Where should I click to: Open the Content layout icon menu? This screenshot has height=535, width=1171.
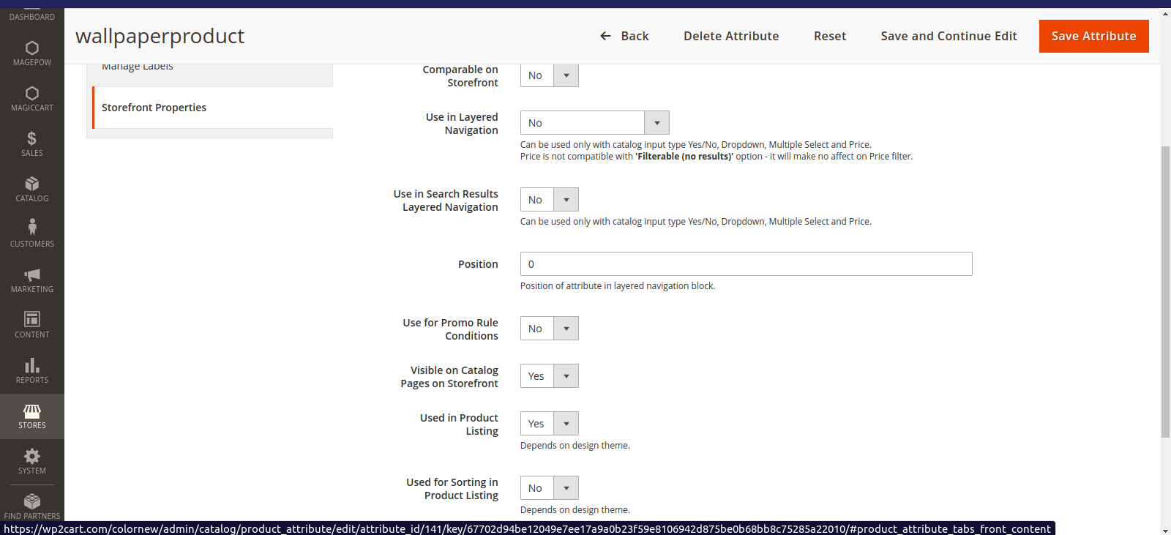point(32,326)
